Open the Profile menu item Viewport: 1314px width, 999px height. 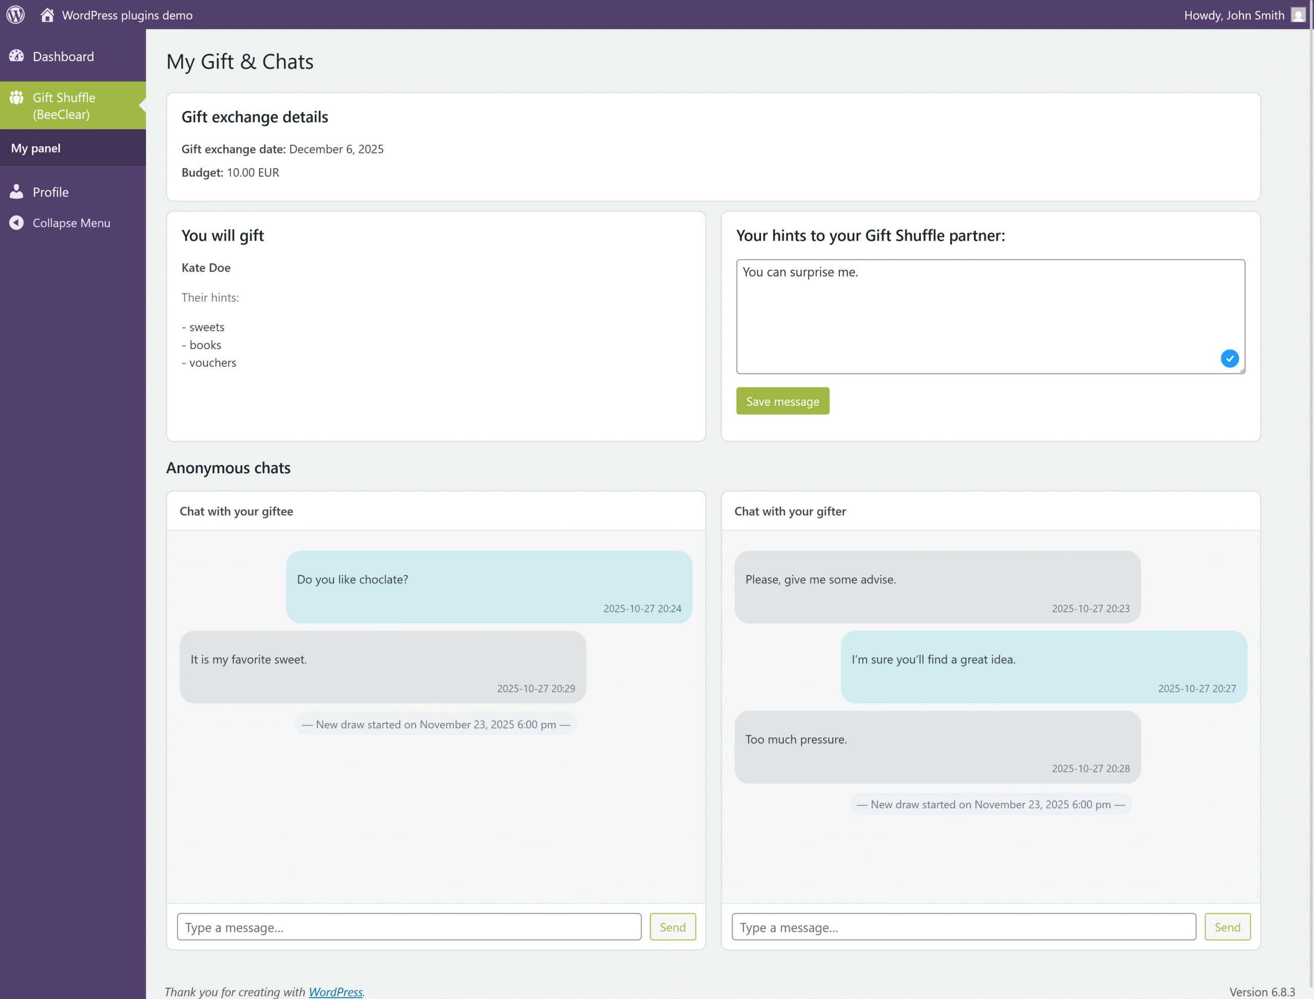(x=51, y=192)
